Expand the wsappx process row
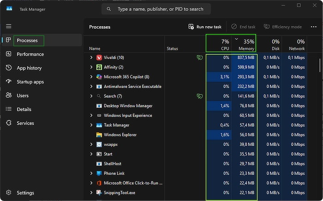 click(91, 144)
